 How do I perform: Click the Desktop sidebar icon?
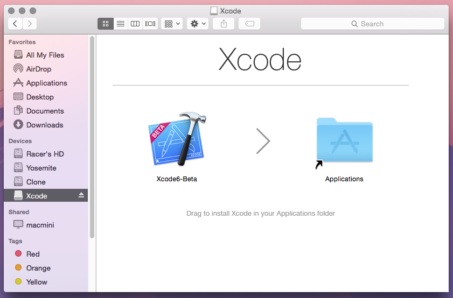18,96
